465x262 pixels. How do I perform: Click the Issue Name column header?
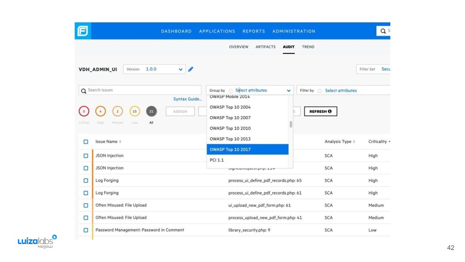(x=106, y=142)
